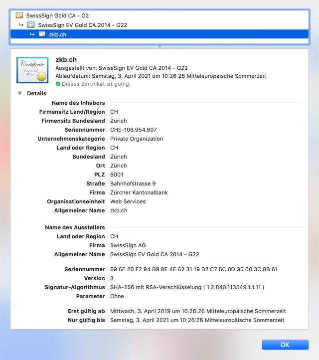The image size is (319, 360).
Task: Click the SwissSign EV Gold CA intermediate certificate icon
Action: pyautogui.click(x=31, y=24)
